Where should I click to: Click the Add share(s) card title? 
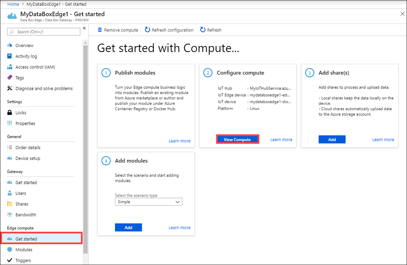point(334,73)
